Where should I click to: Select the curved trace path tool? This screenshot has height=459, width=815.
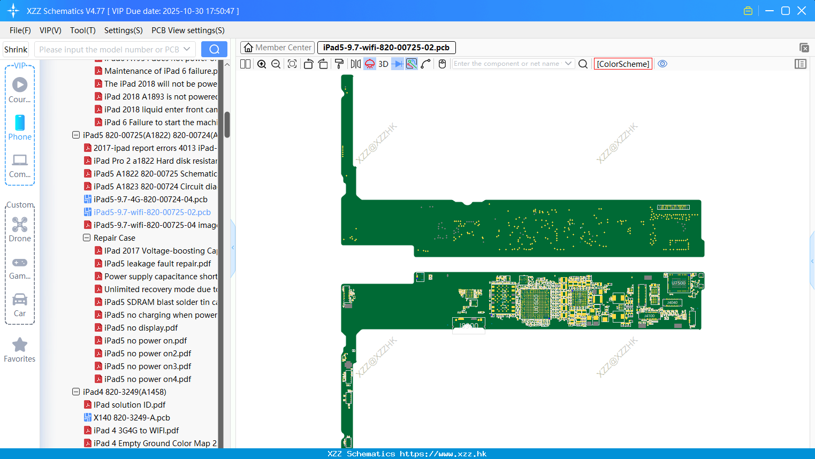tap(426, 64)
